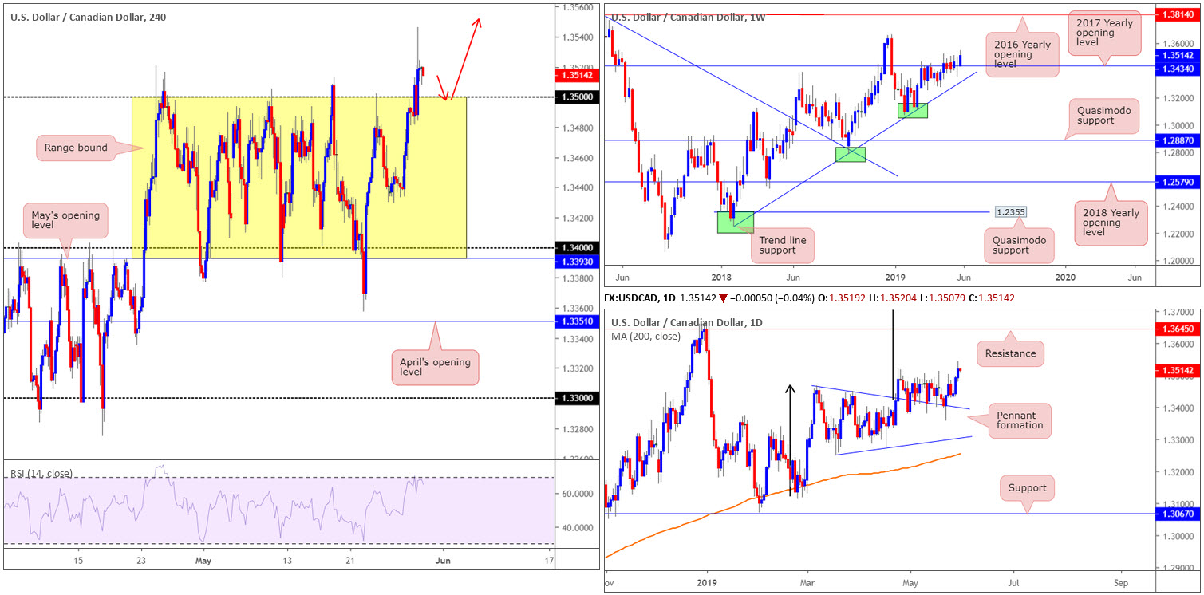Click the 'Resistance' callout on daily chart

1011,353
